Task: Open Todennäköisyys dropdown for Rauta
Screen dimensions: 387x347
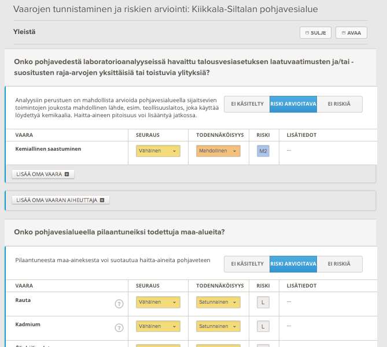Action: point(218,302)
